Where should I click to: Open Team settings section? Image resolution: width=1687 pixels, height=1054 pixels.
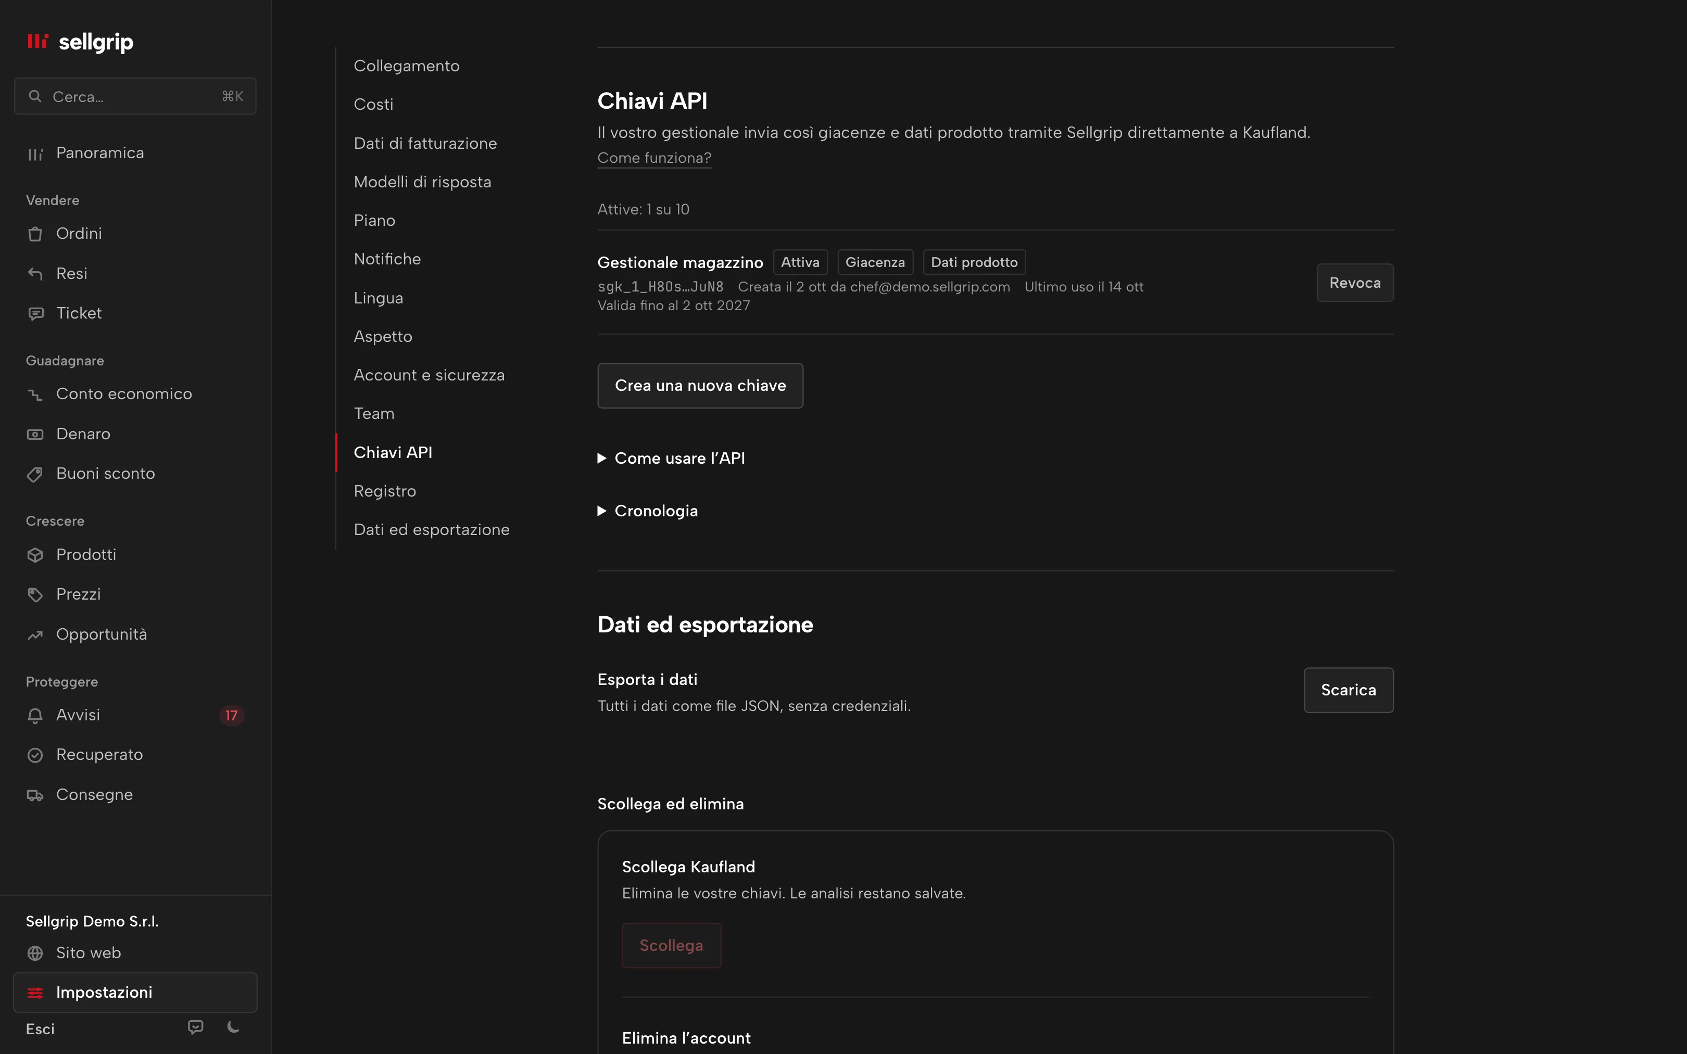click(x=374, y=413)
